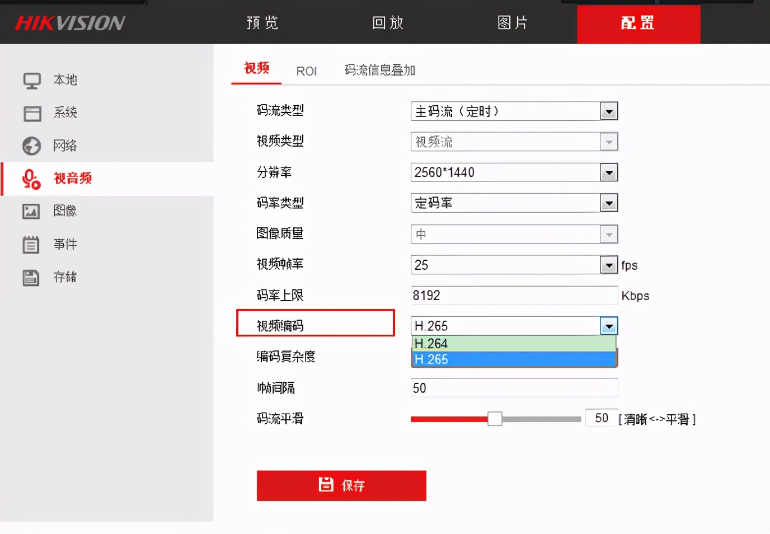Switch to the 回放 (Playback) tab
Image resolution: width=770 pixels, height=534 pixels.
[387, 23]
